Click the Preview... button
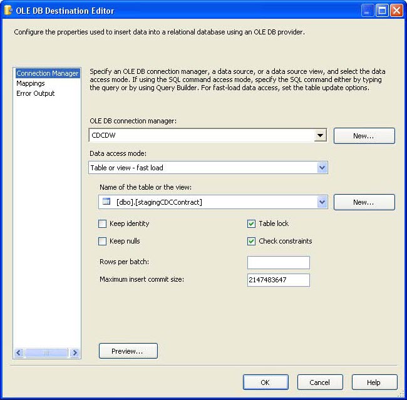 tap(128, 351)
